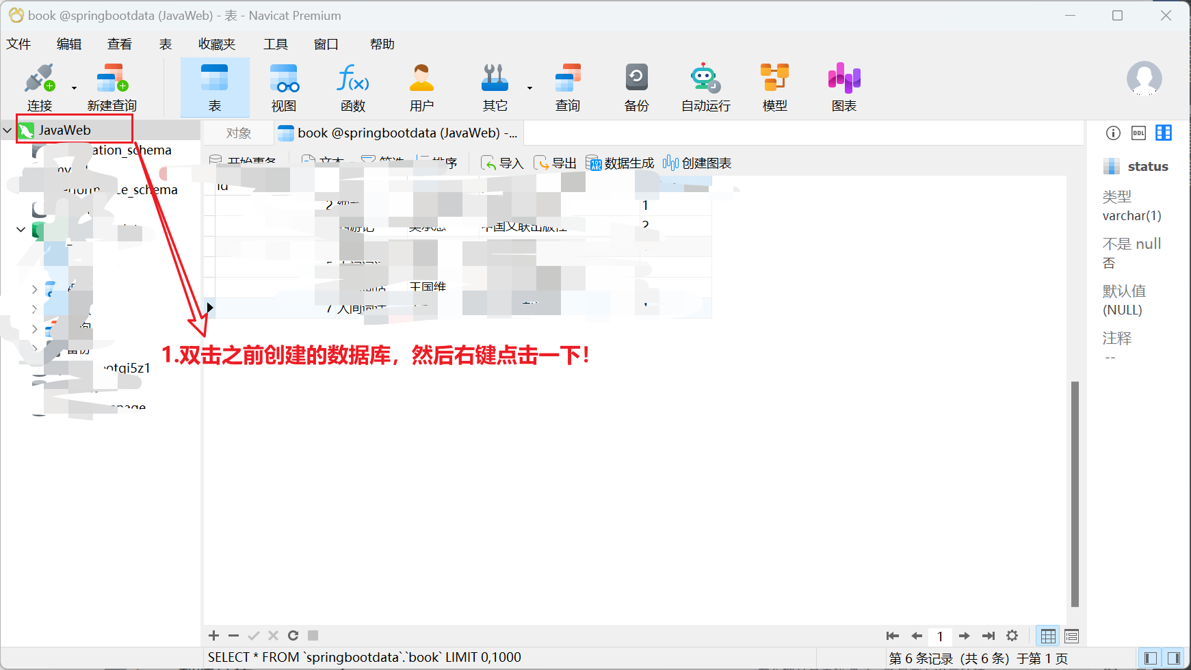Click the 创建图表 button
The image size is (1191, 670).
pyautogui.click(x=697, y=163)
